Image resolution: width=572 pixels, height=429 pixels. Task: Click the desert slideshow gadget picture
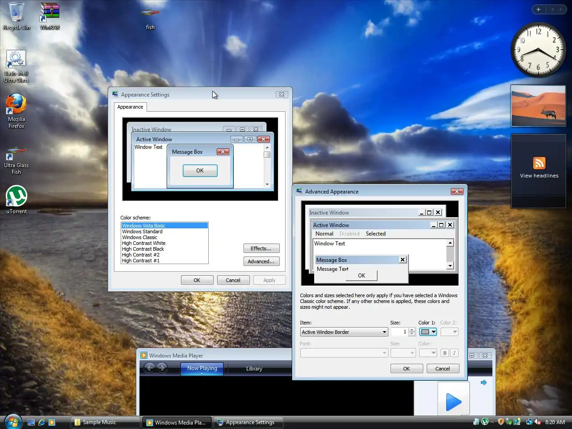pos(538,106)
